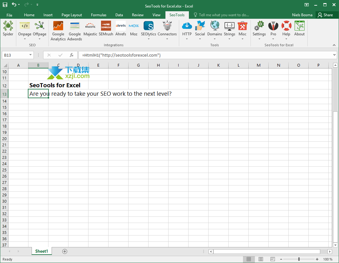Collapse the ribbon
Screen dimensions: 339x263
[x=334, y=45]
